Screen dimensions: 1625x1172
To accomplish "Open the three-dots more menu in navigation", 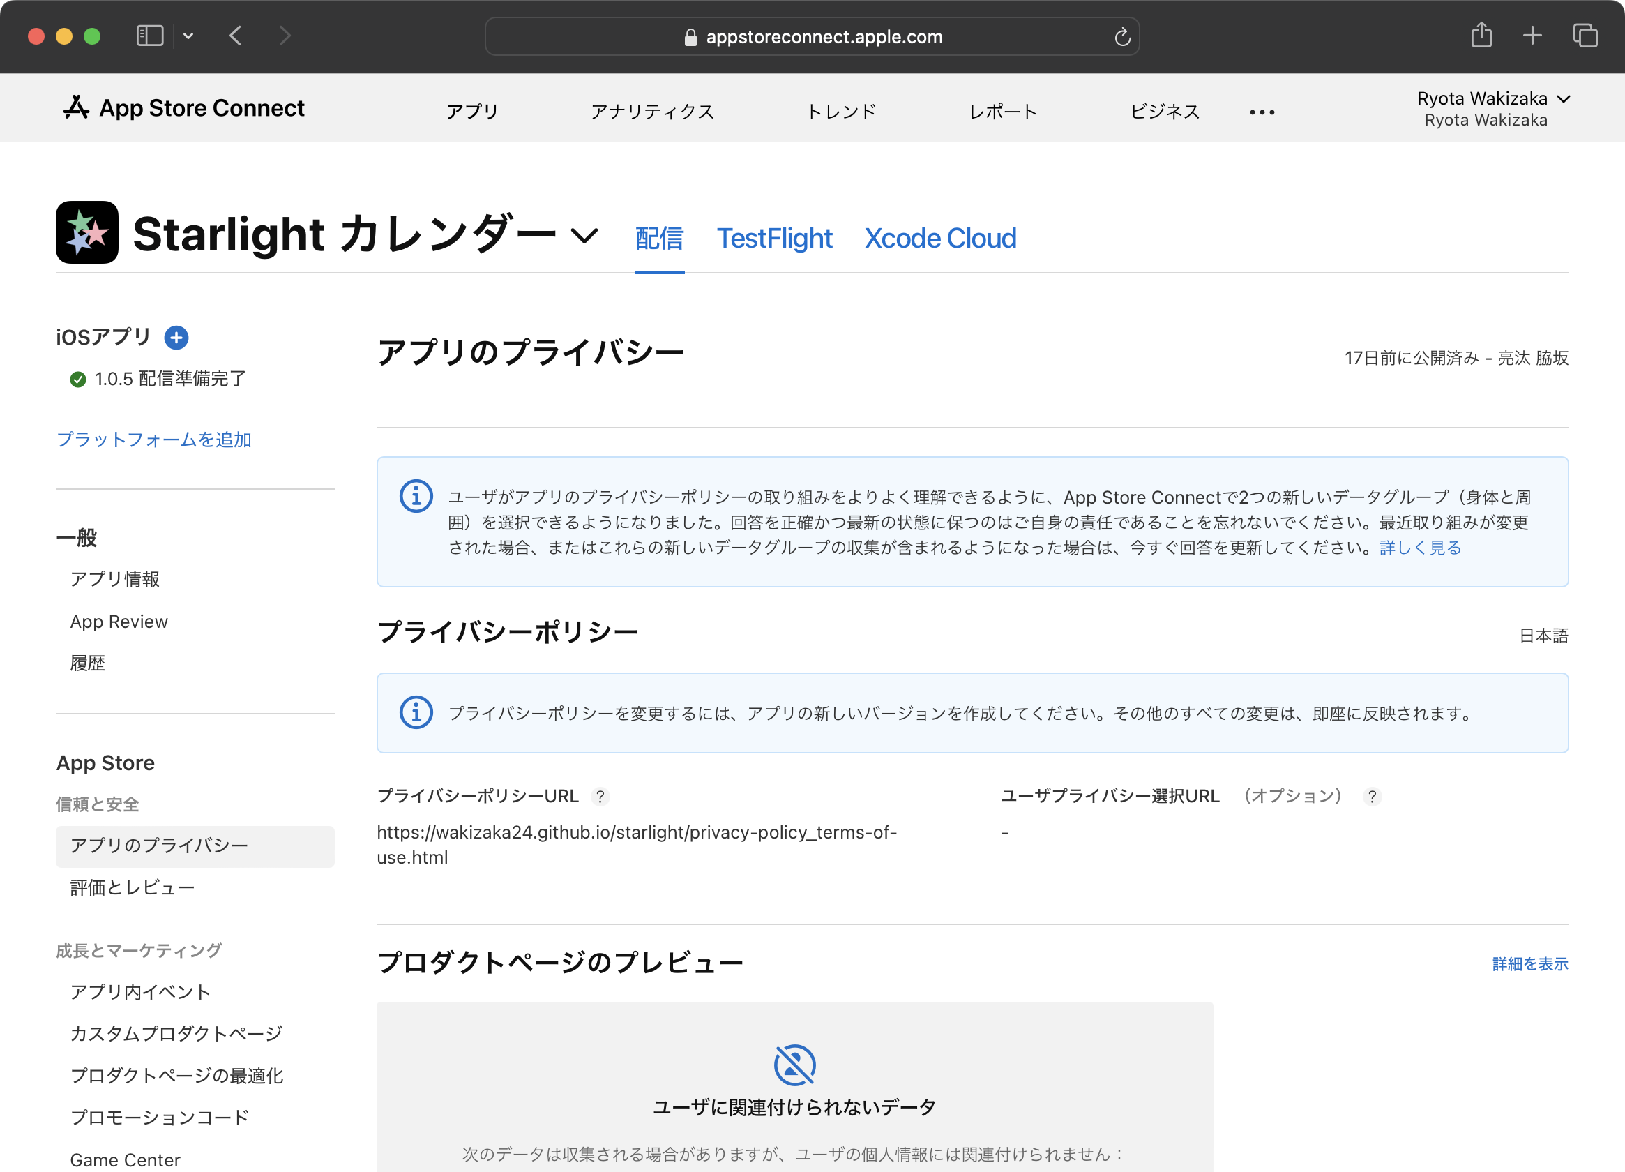I will pos(1262,112).
